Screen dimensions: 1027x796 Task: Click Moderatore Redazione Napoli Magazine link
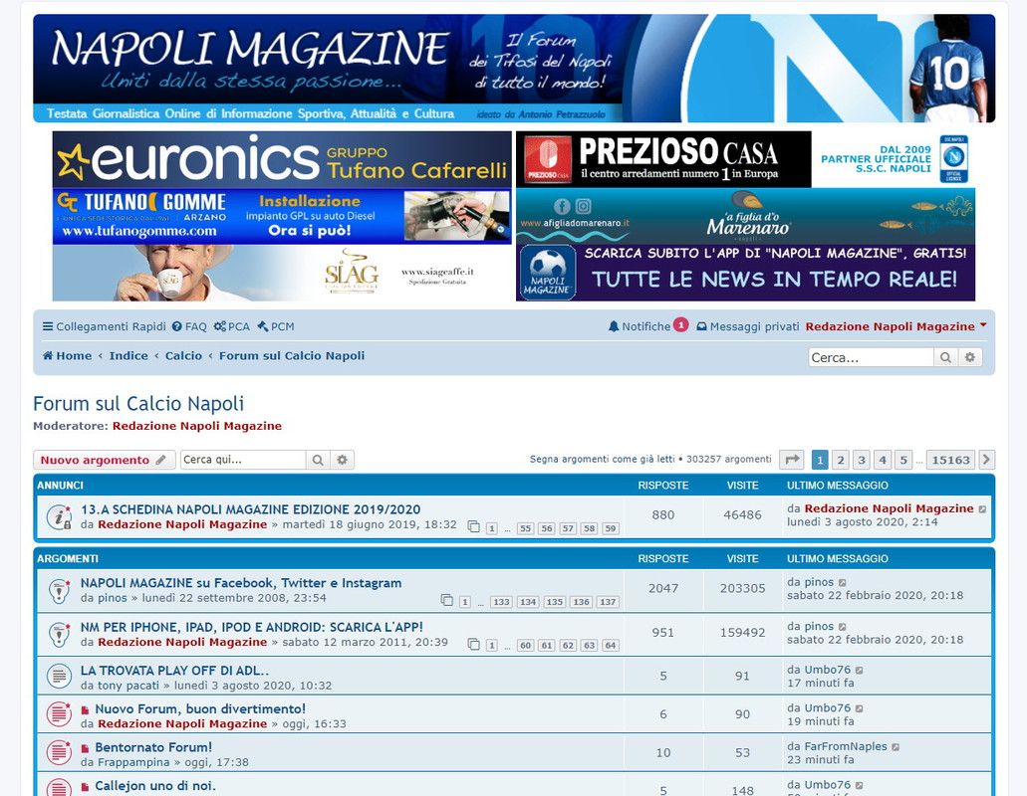(197, 426)
